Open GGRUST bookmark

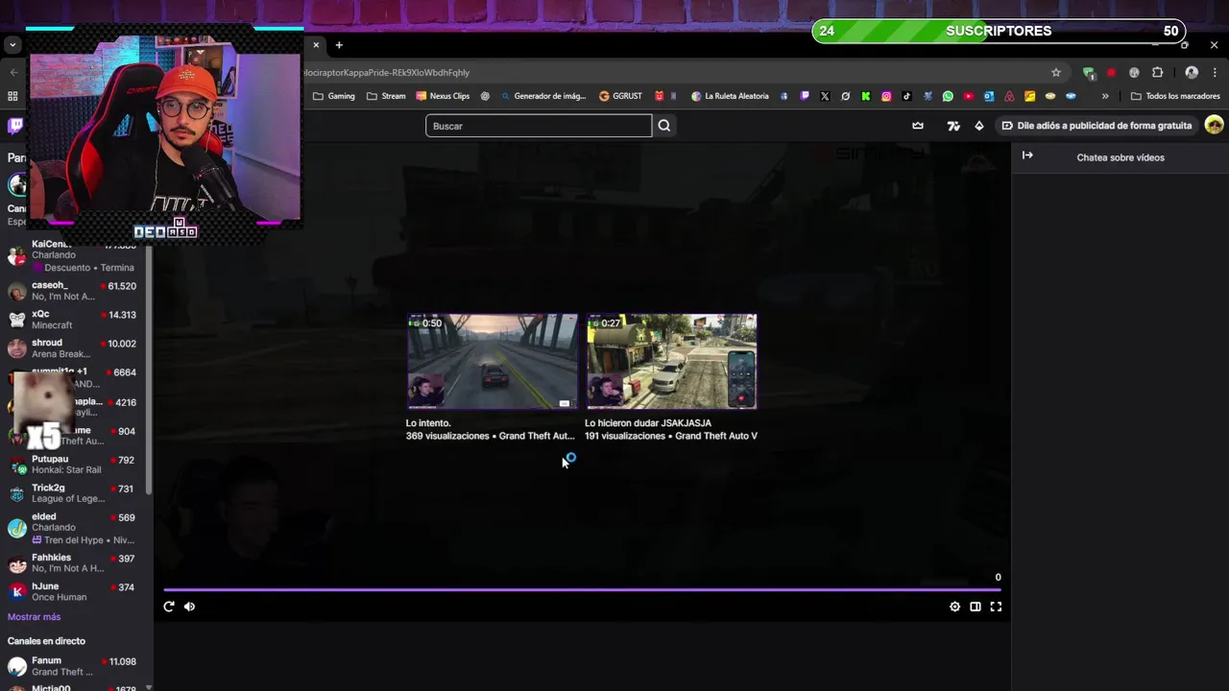click(620, 96)
